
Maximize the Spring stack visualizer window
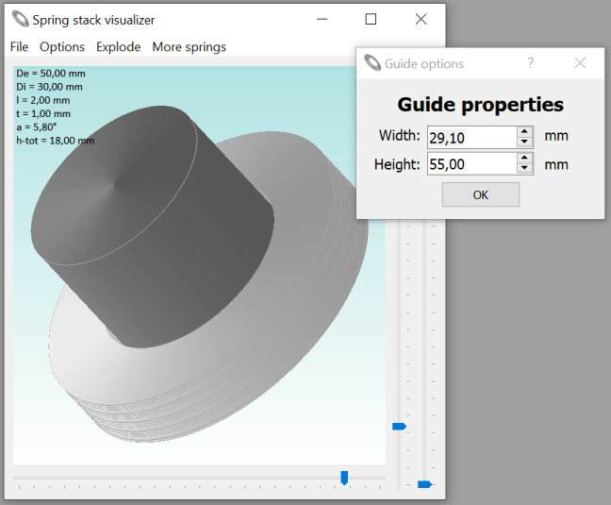pos(371,19)
